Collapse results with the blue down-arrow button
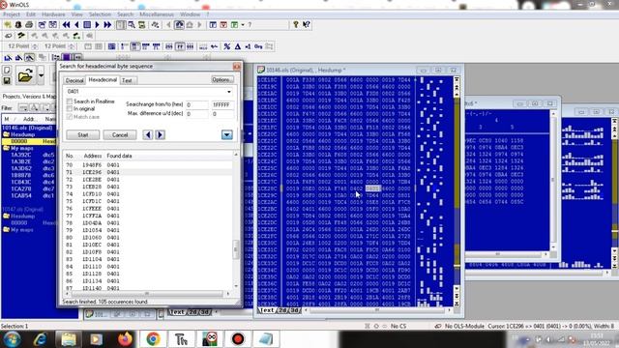This screenshot has height=348, width=619. (226, 135)
